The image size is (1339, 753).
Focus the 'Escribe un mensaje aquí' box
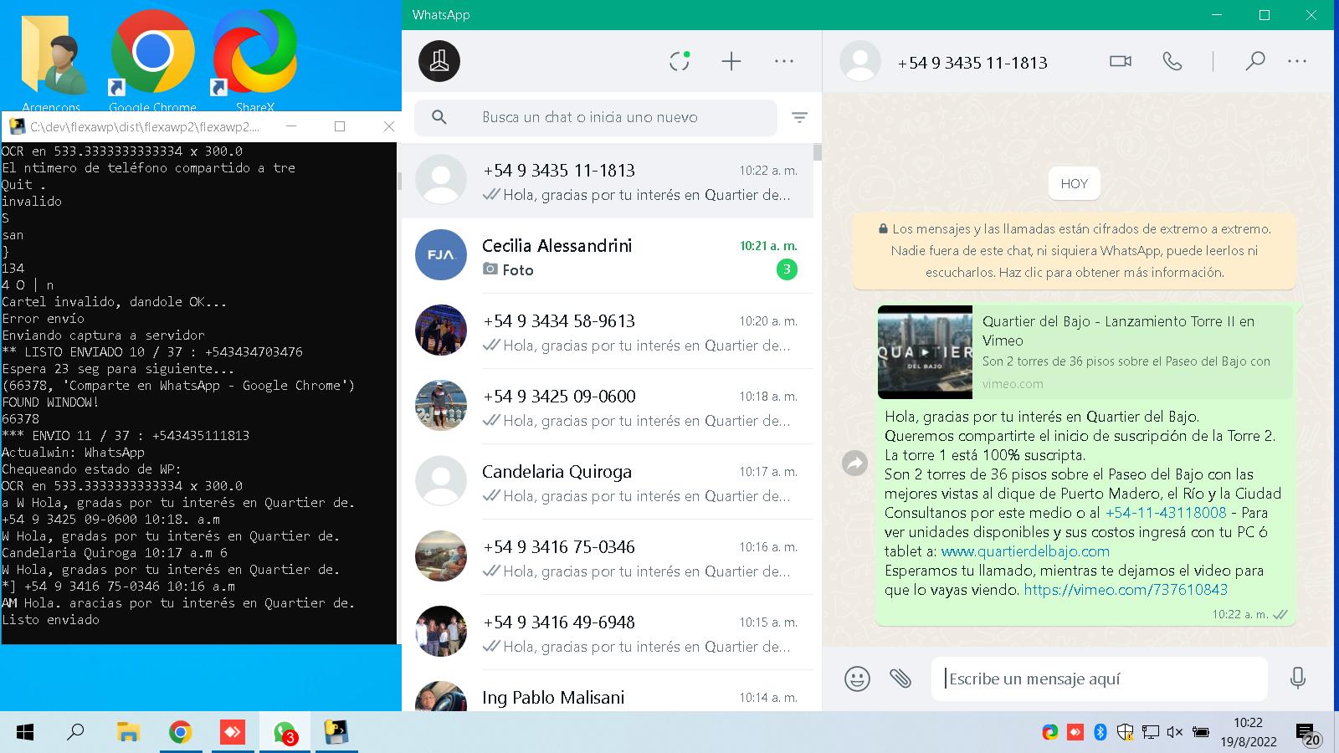click(1100, 679)
